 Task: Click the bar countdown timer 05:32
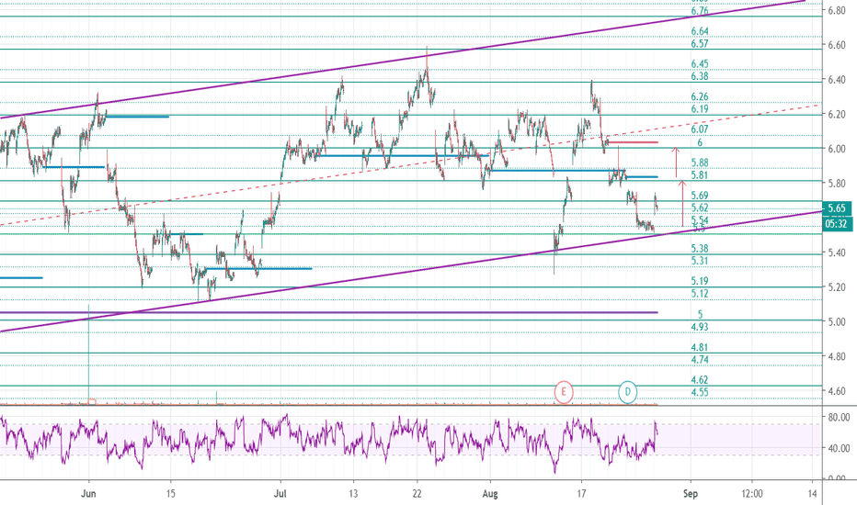[837, 223]
